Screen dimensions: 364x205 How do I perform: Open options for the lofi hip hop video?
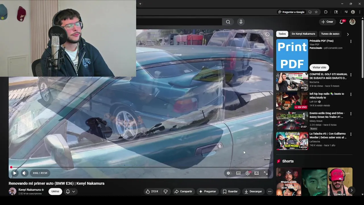[351, 94]
